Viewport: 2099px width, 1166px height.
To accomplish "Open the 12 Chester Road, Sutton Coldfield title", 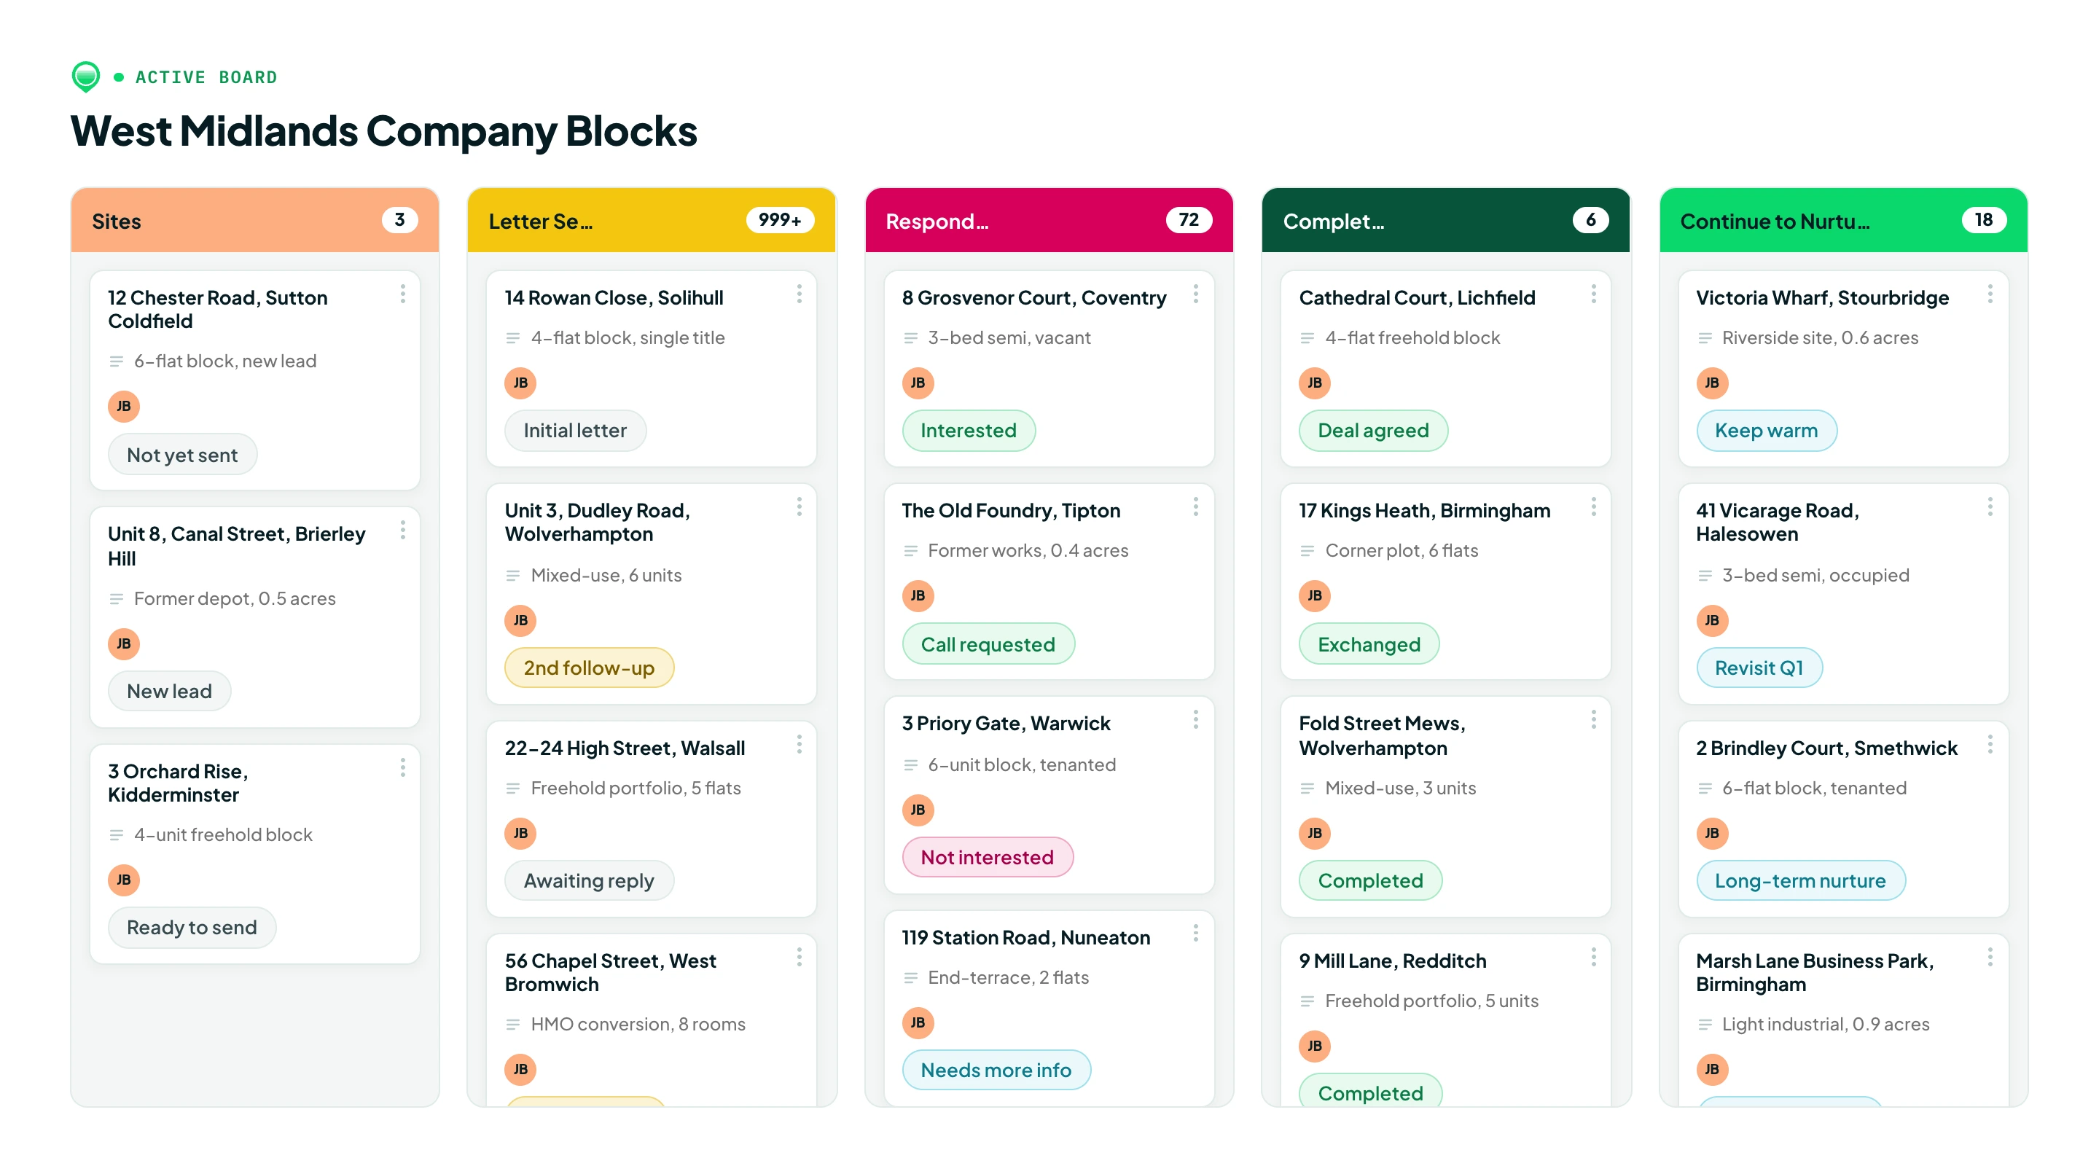I will 218,309.
